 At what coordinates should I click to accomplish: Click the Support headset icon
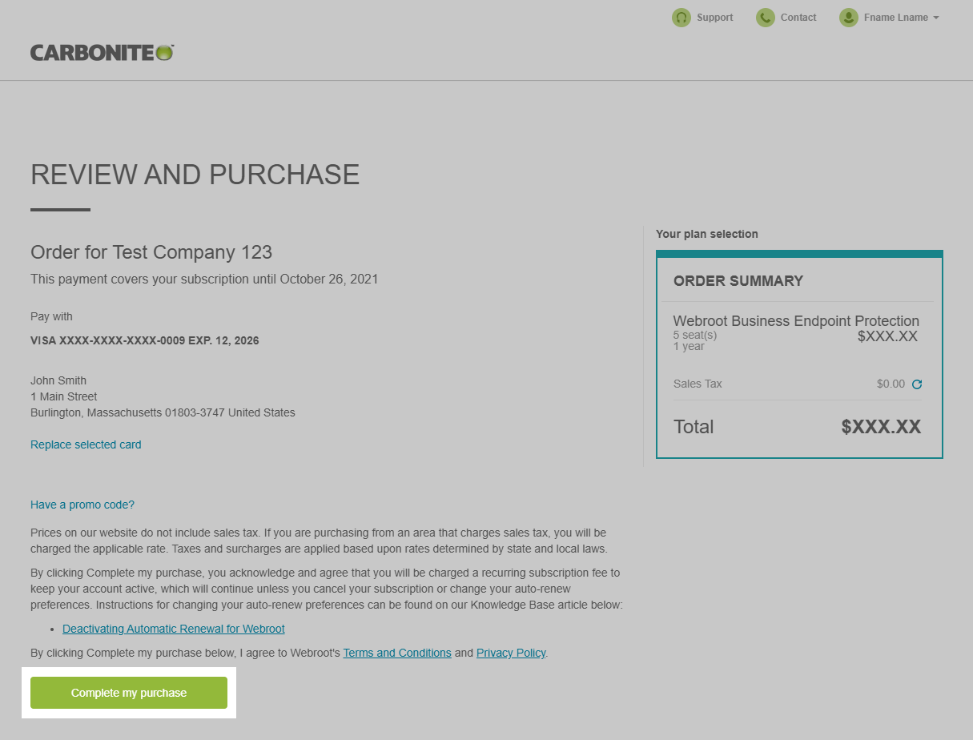click(x=681, y=18)
